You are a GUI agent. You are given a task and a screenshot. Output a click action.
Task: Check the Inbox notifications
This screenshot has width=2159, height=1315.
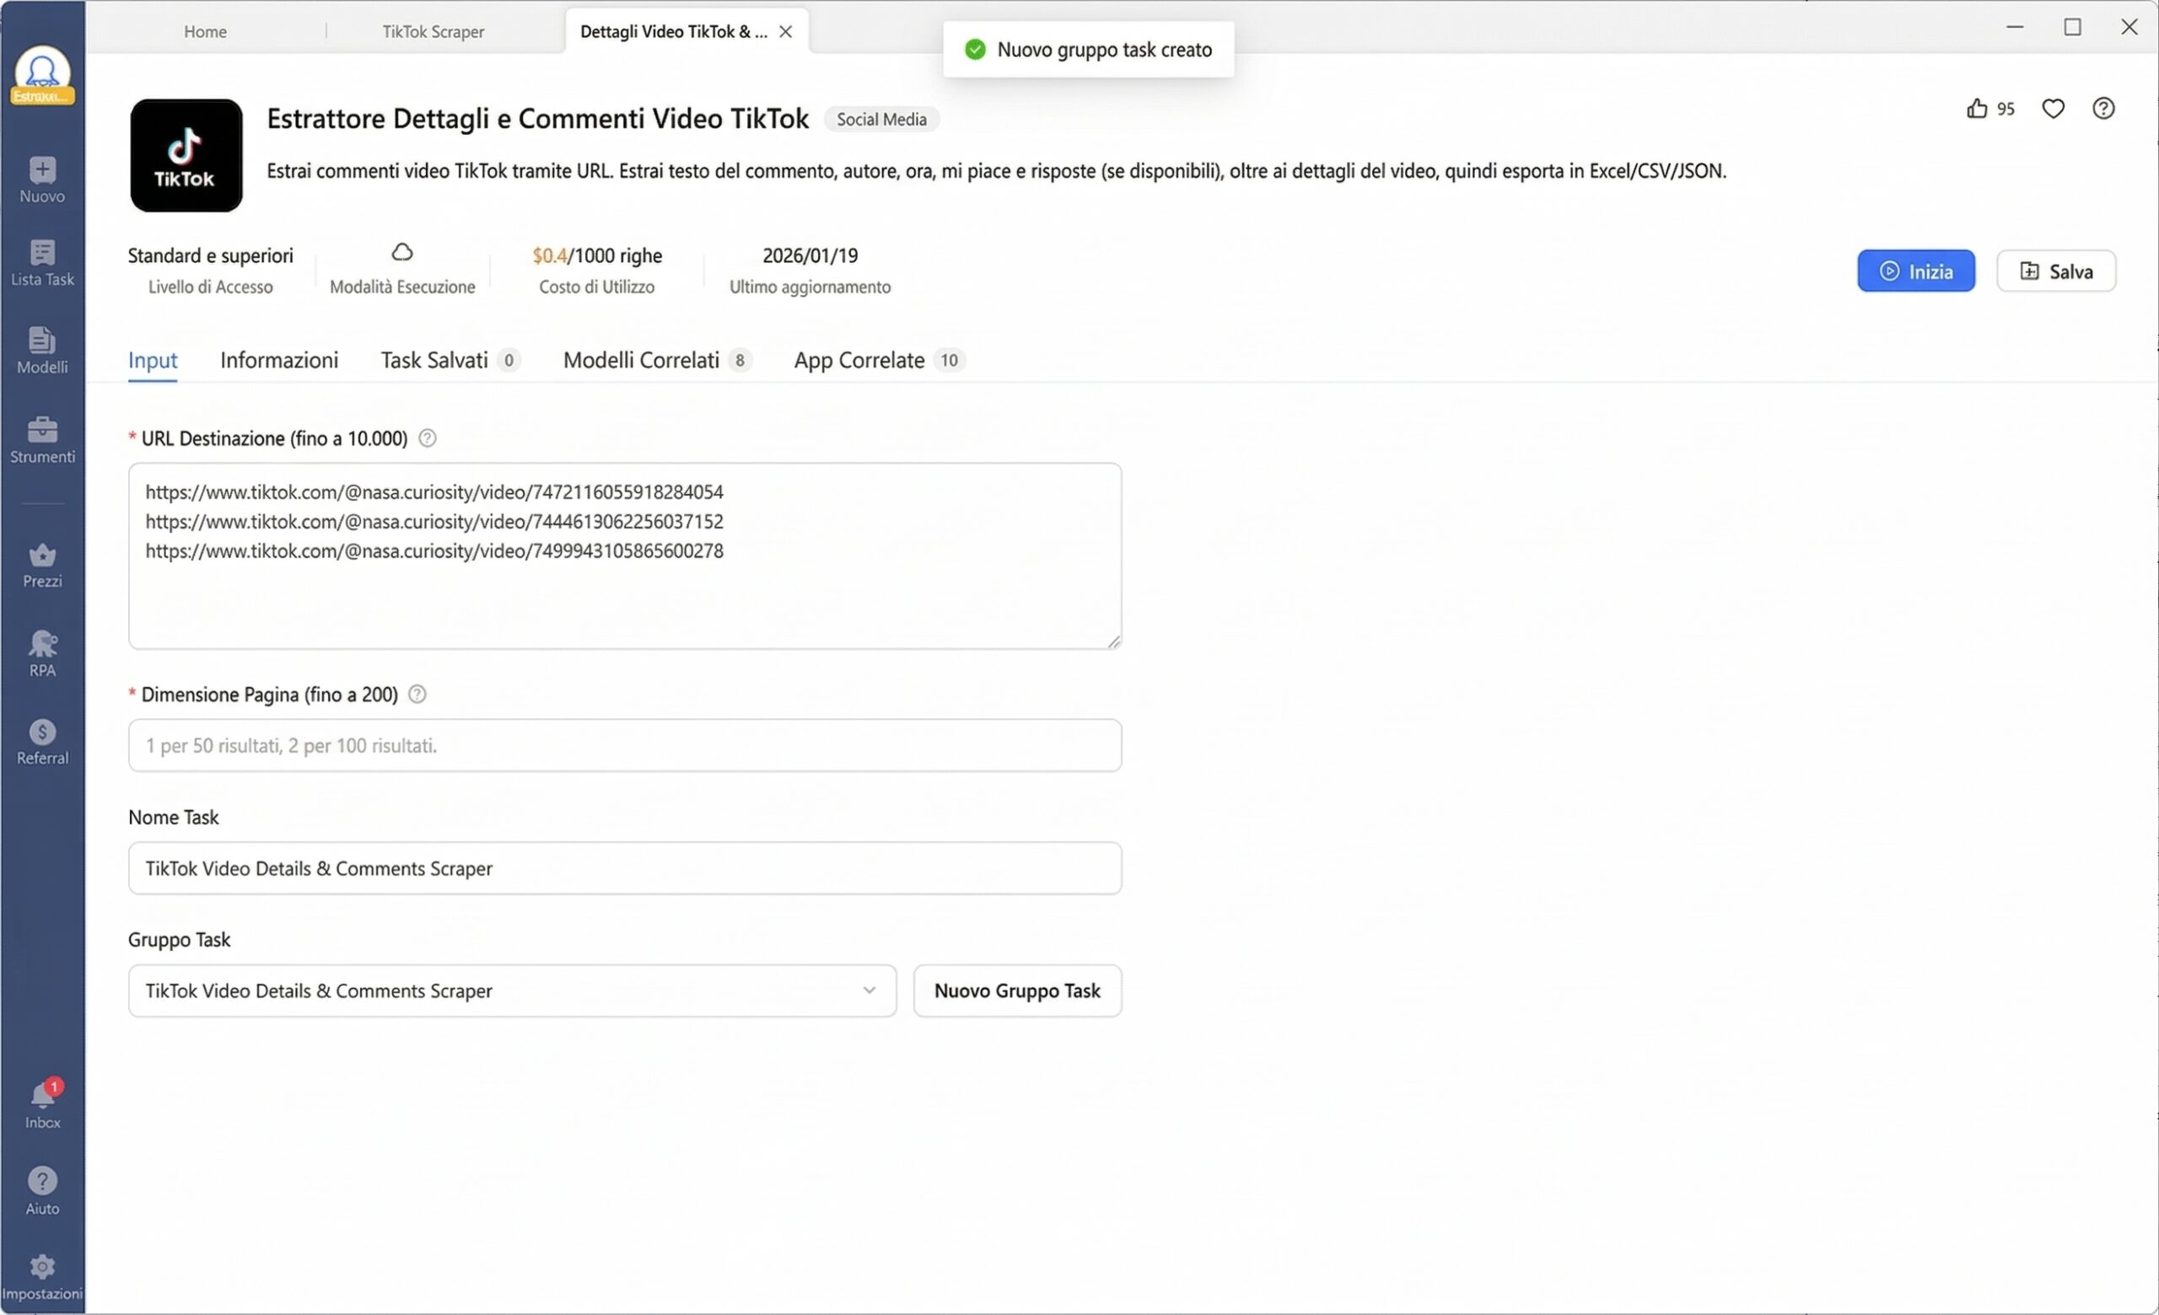tap(42, 1102)
